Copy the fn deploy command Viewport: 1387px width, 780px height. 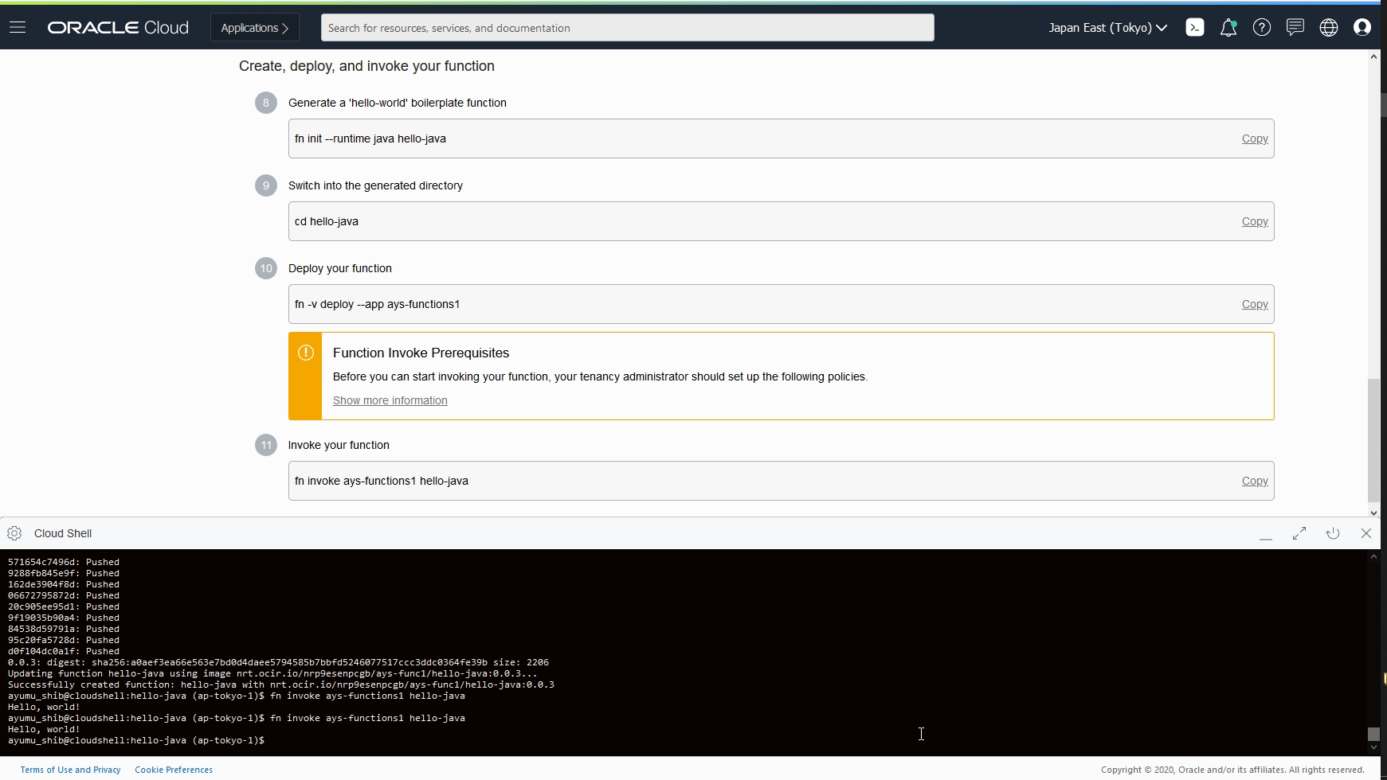coord(1255,304)
